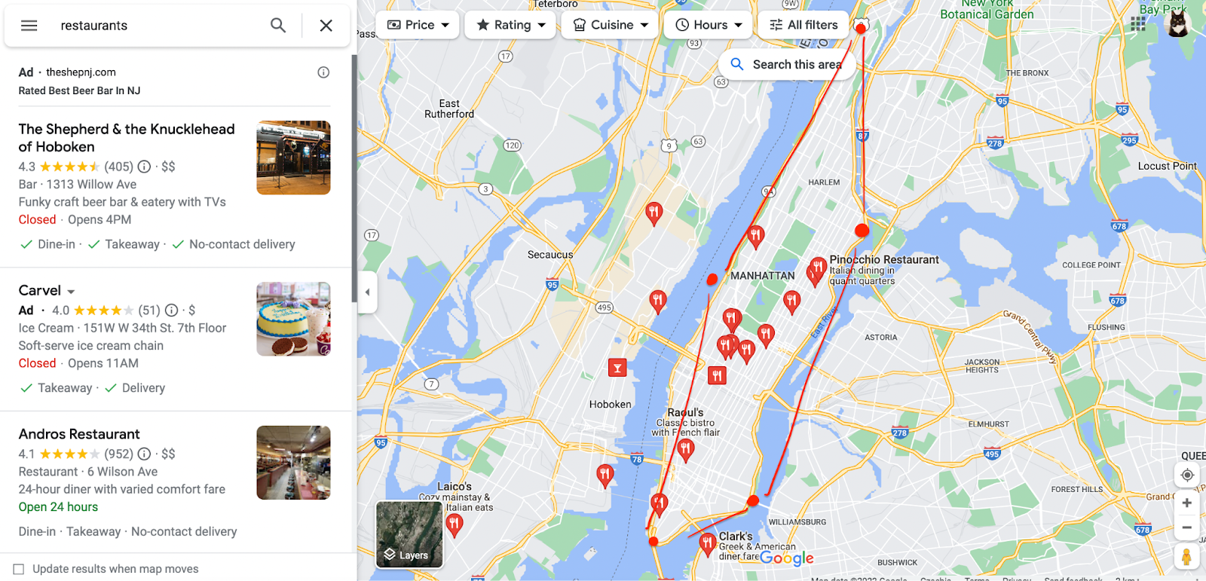The image size is (1206, 581).
Task: Click the ad info icon for theshepnj.com
Action: (x=323, y=72)
